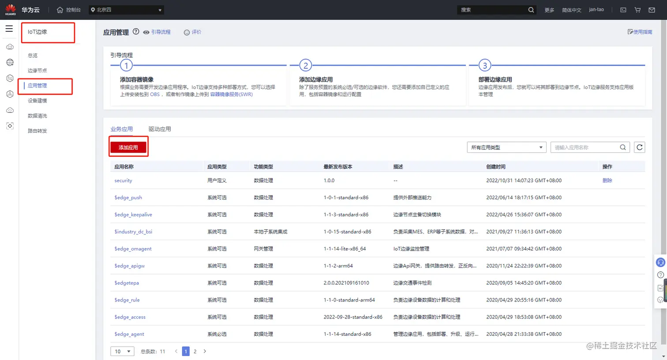Viewport: 667px width, 360px height.
Task: Open the 简体中文 language menu
Action: (571, 10)
